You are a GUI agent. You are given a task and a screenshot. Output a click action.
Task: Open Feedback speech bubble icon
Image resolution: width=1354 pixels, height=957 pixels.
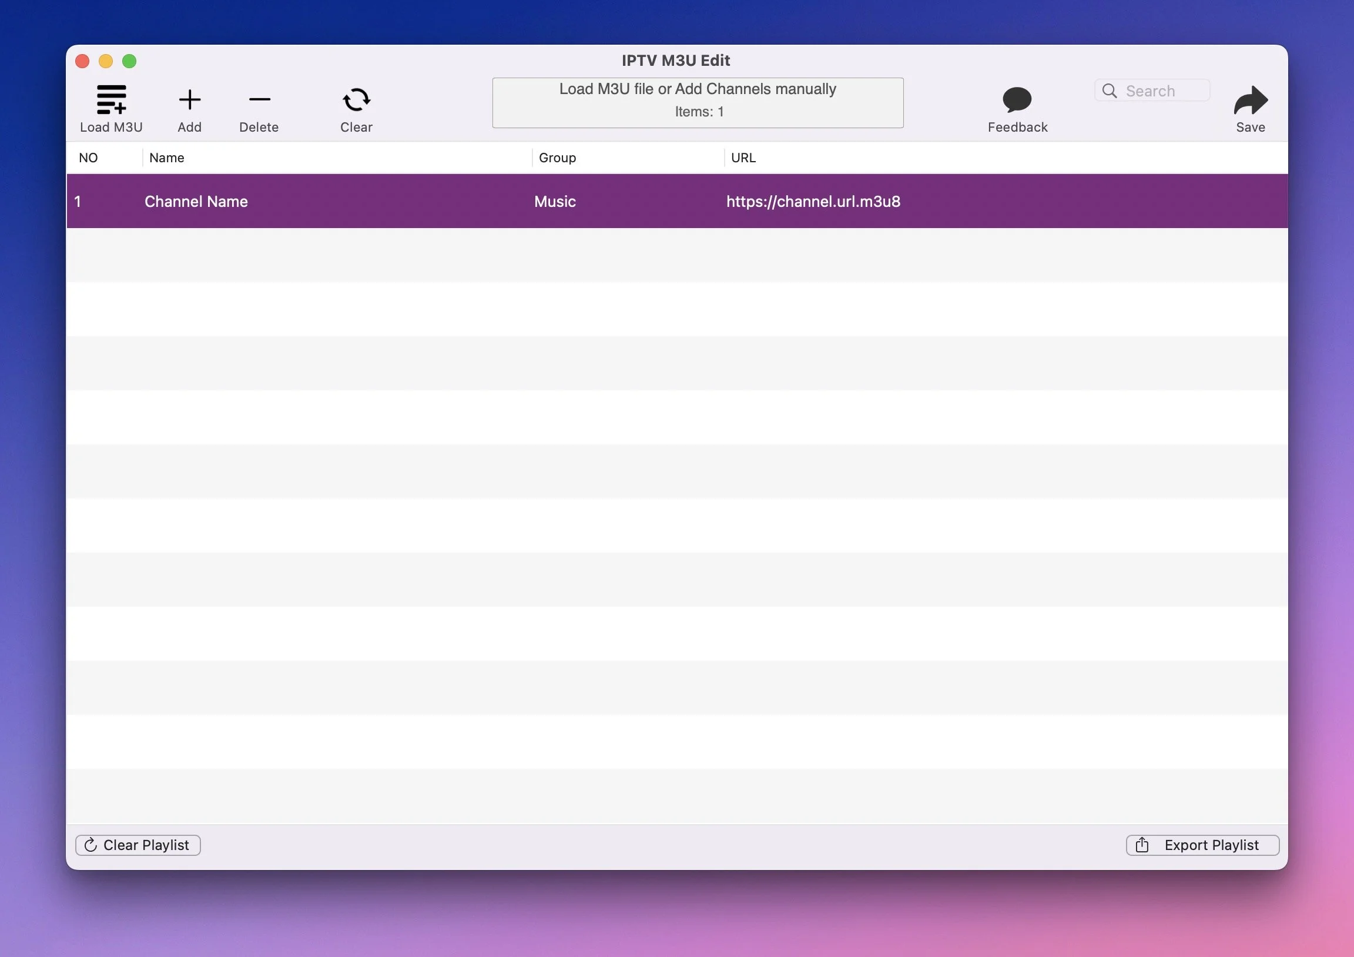1017,100
